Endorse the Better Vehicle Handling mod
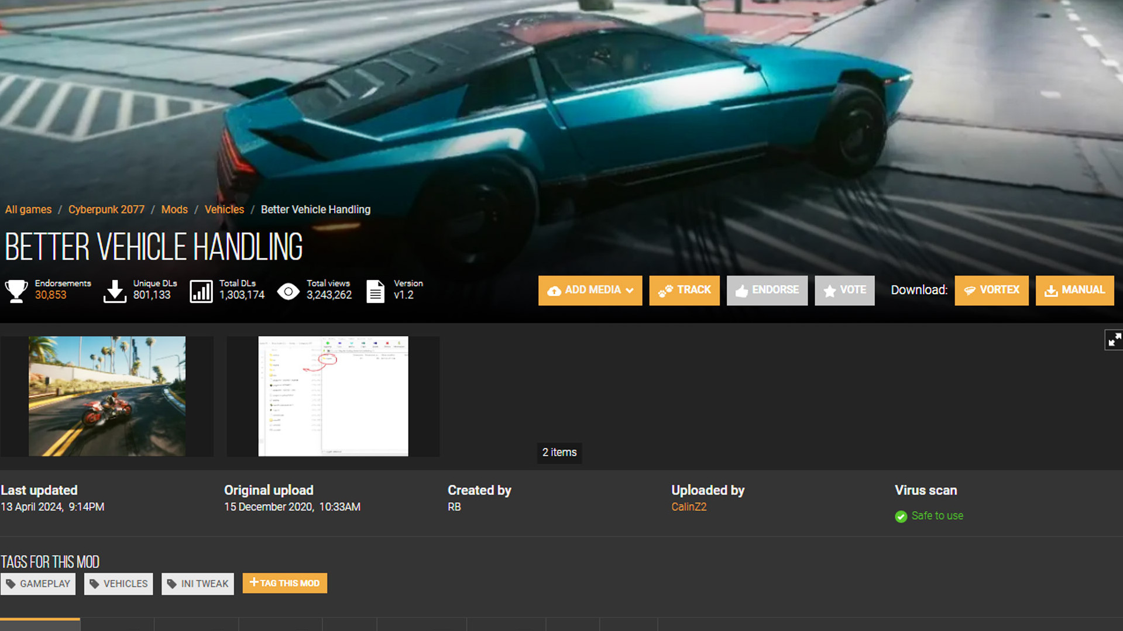This screenshot has height=631, width=1123. pyautogui.click(x=767, y=290)
